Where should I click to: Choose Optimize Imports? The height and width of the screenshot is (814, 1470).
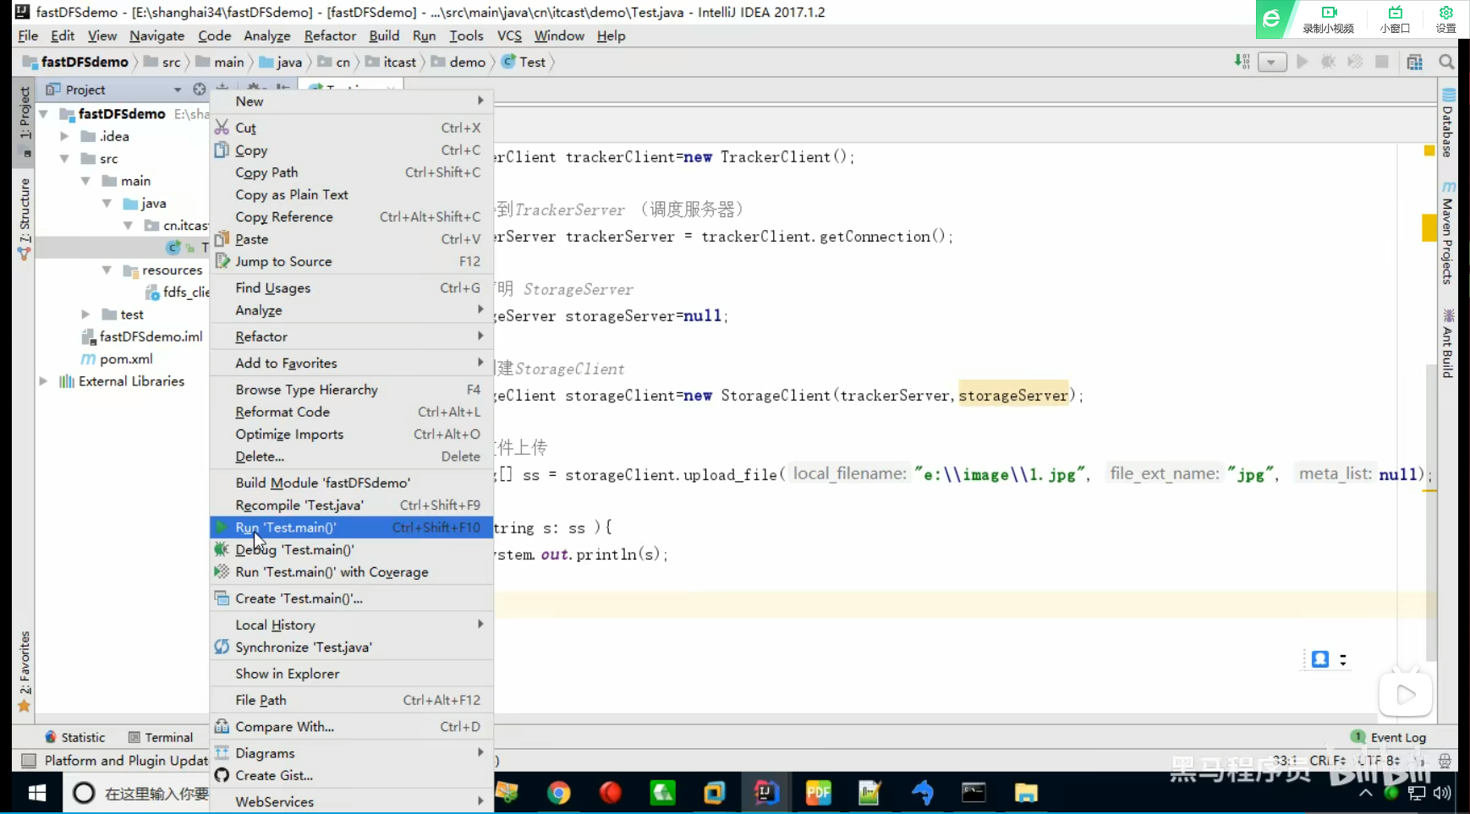point(351,434)
